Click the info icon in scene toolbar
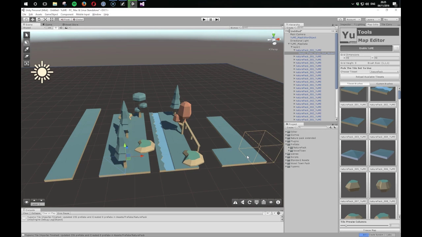 click(x=278, y=202)
